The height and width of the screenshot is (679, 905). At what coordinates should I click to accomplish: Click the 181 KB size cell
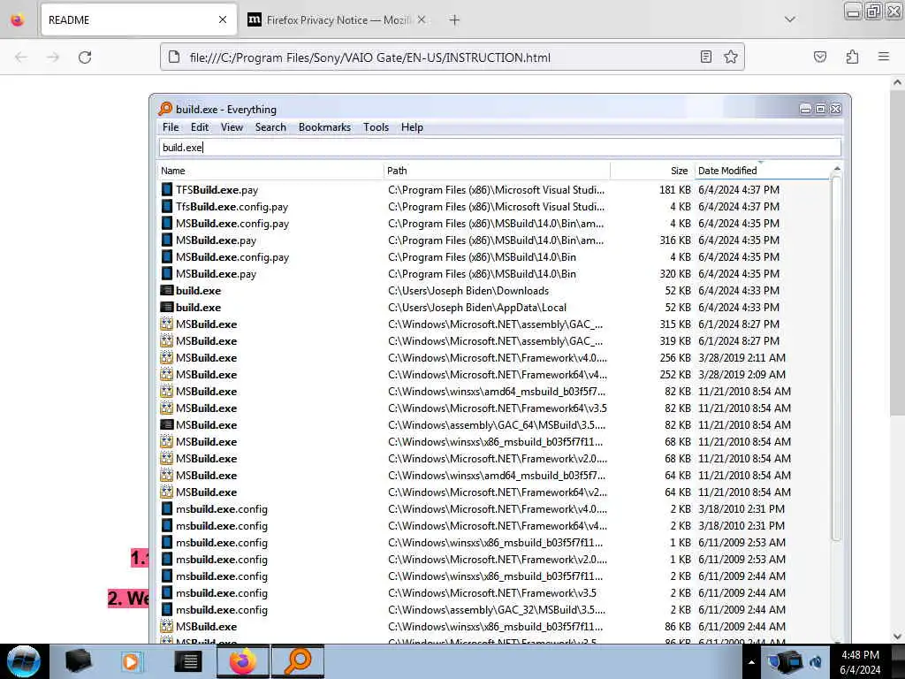pos(674,189)
